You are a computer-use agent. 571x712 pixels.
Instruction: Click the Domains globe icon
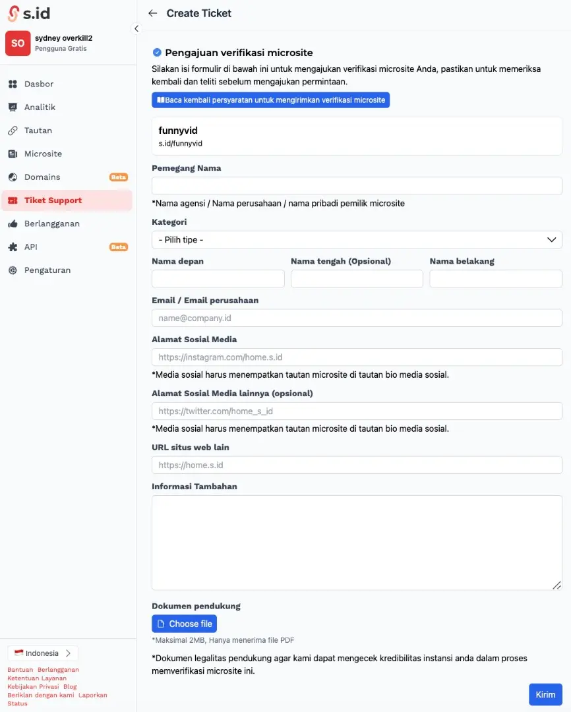13,177
